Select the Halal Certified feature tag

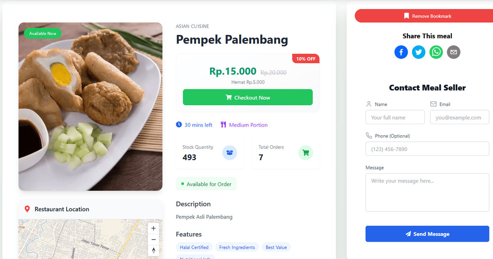[x=194, y=247]
